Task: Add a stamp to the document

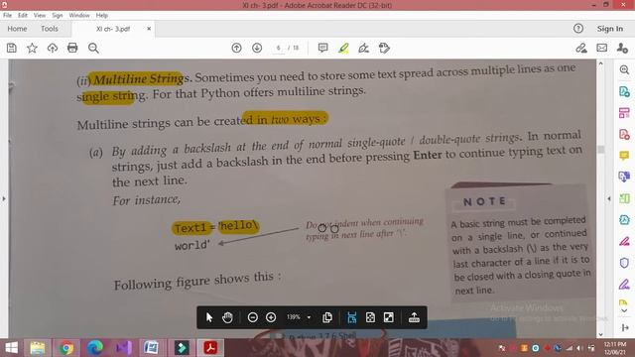Action: click(384, 49)
